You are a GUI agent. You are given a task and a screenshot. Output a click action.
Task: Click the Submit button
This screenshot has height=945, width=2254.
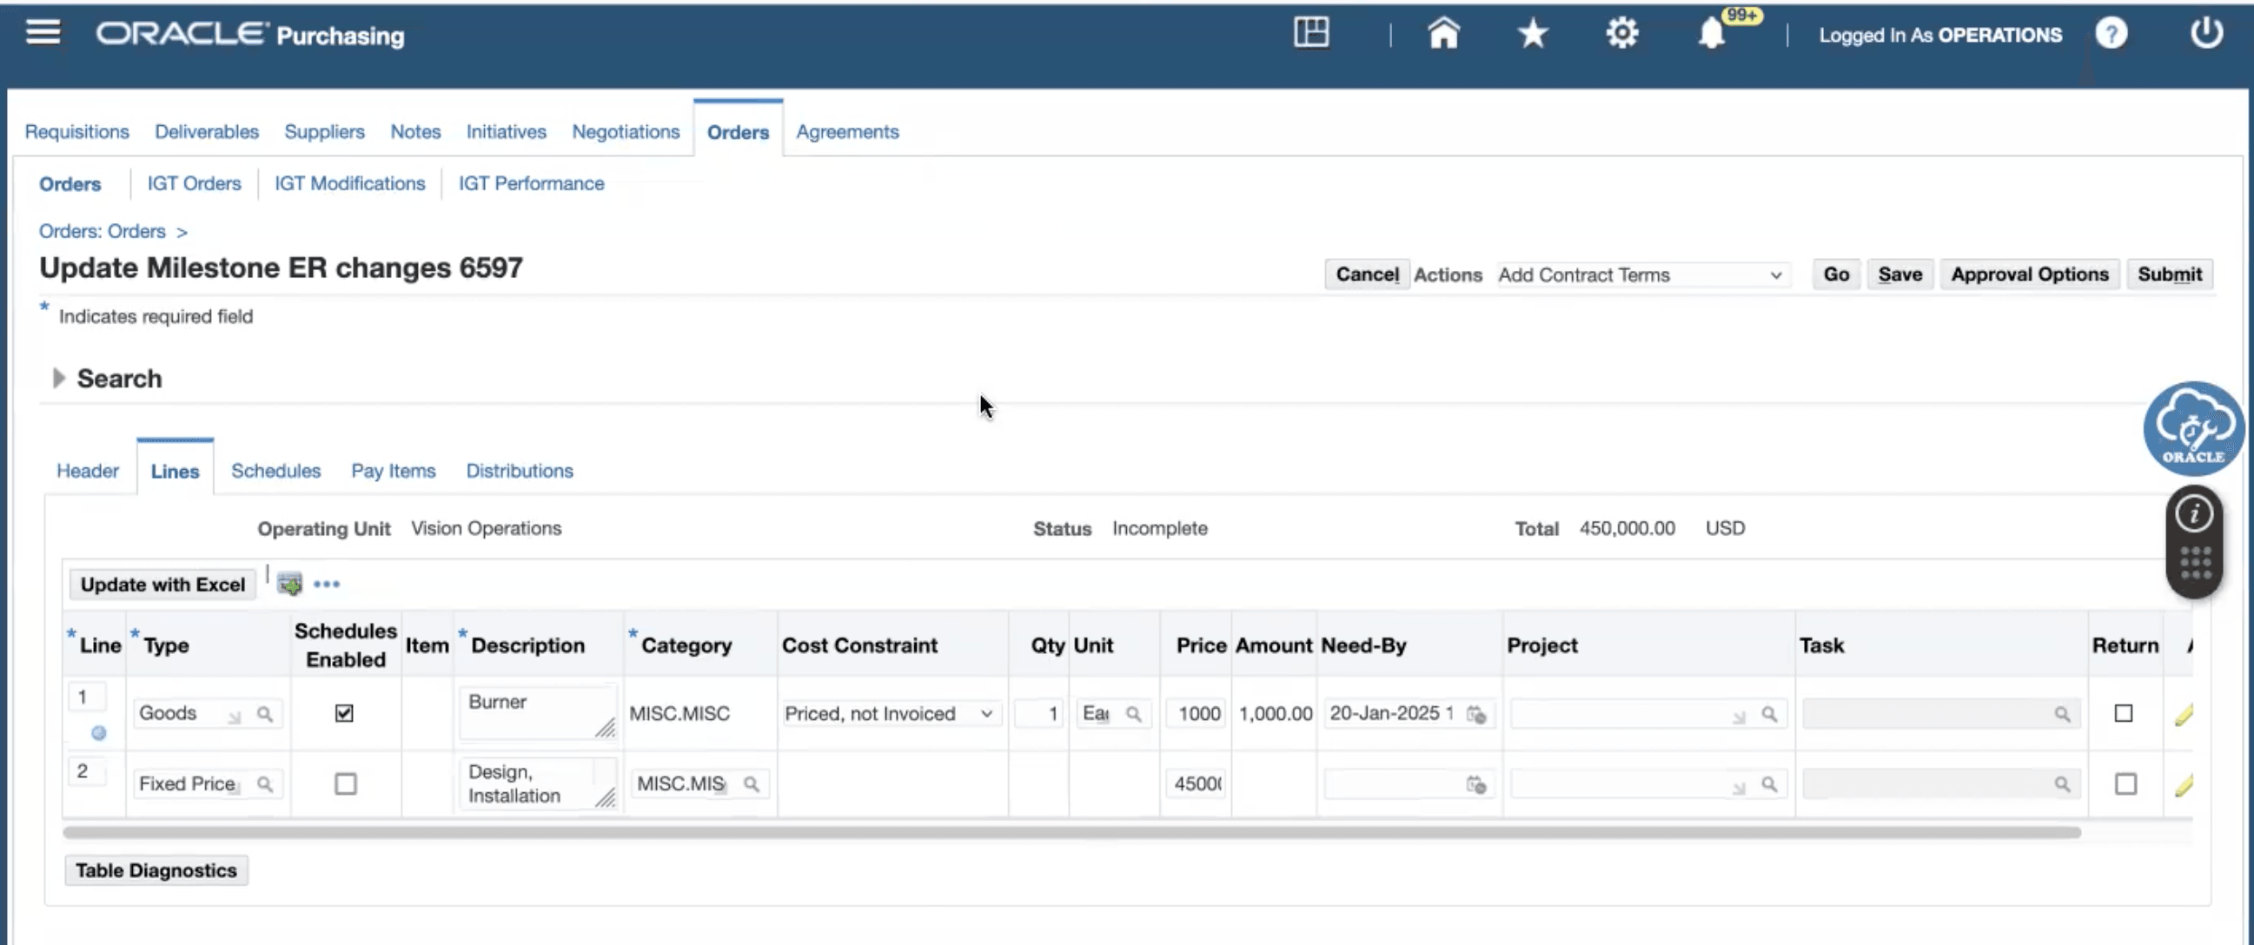[2170, 274]
